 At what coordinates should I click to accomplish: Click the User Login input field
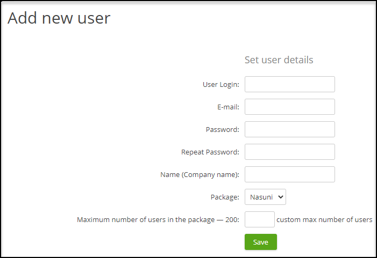[289, 84]
